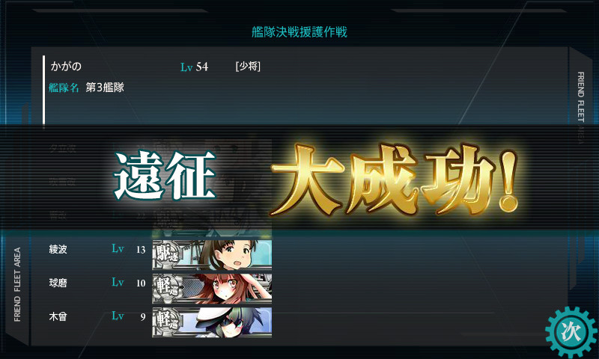Screen dimensions: 599x359
Task: Click the golden 大成功! text
Action: coord(395,179)
